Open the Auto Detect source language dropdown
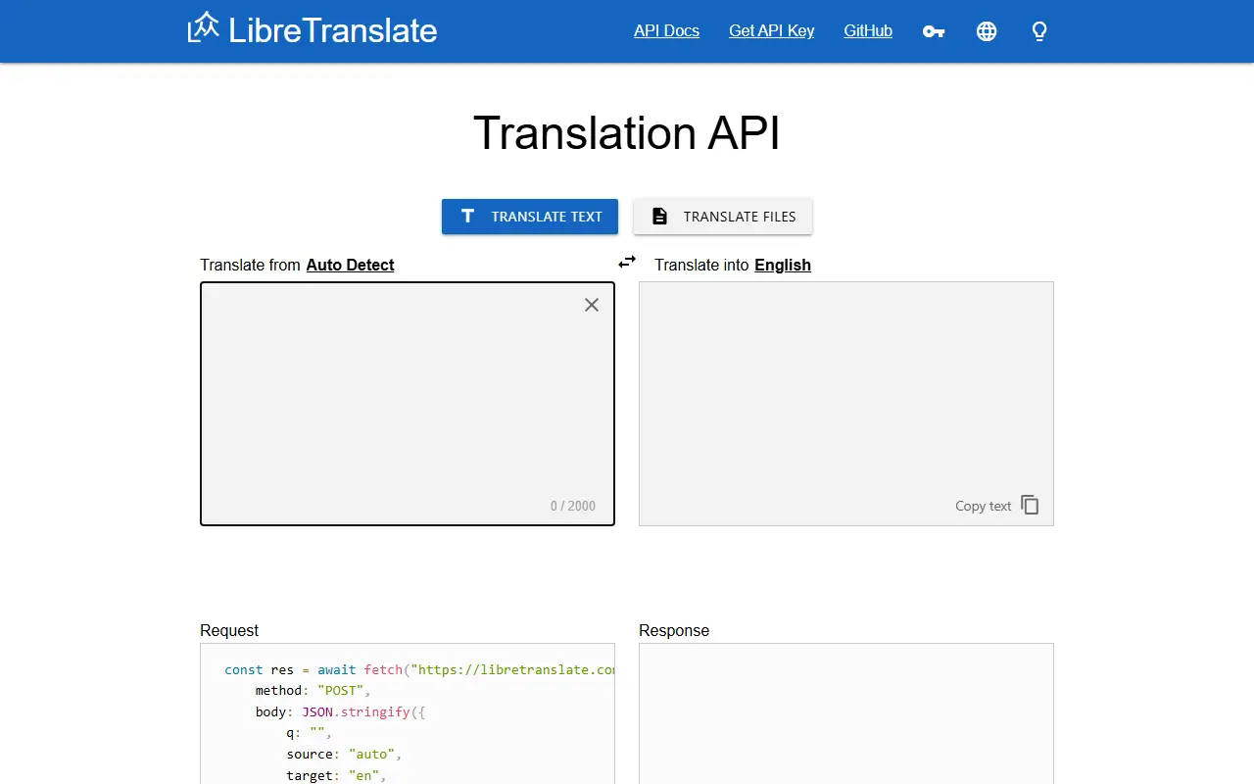Screen dimensions: 1254x784 351,265
